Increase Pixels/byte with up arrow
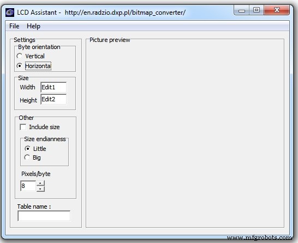Viewport: 298px width, 243px height. tap(40, 183)
